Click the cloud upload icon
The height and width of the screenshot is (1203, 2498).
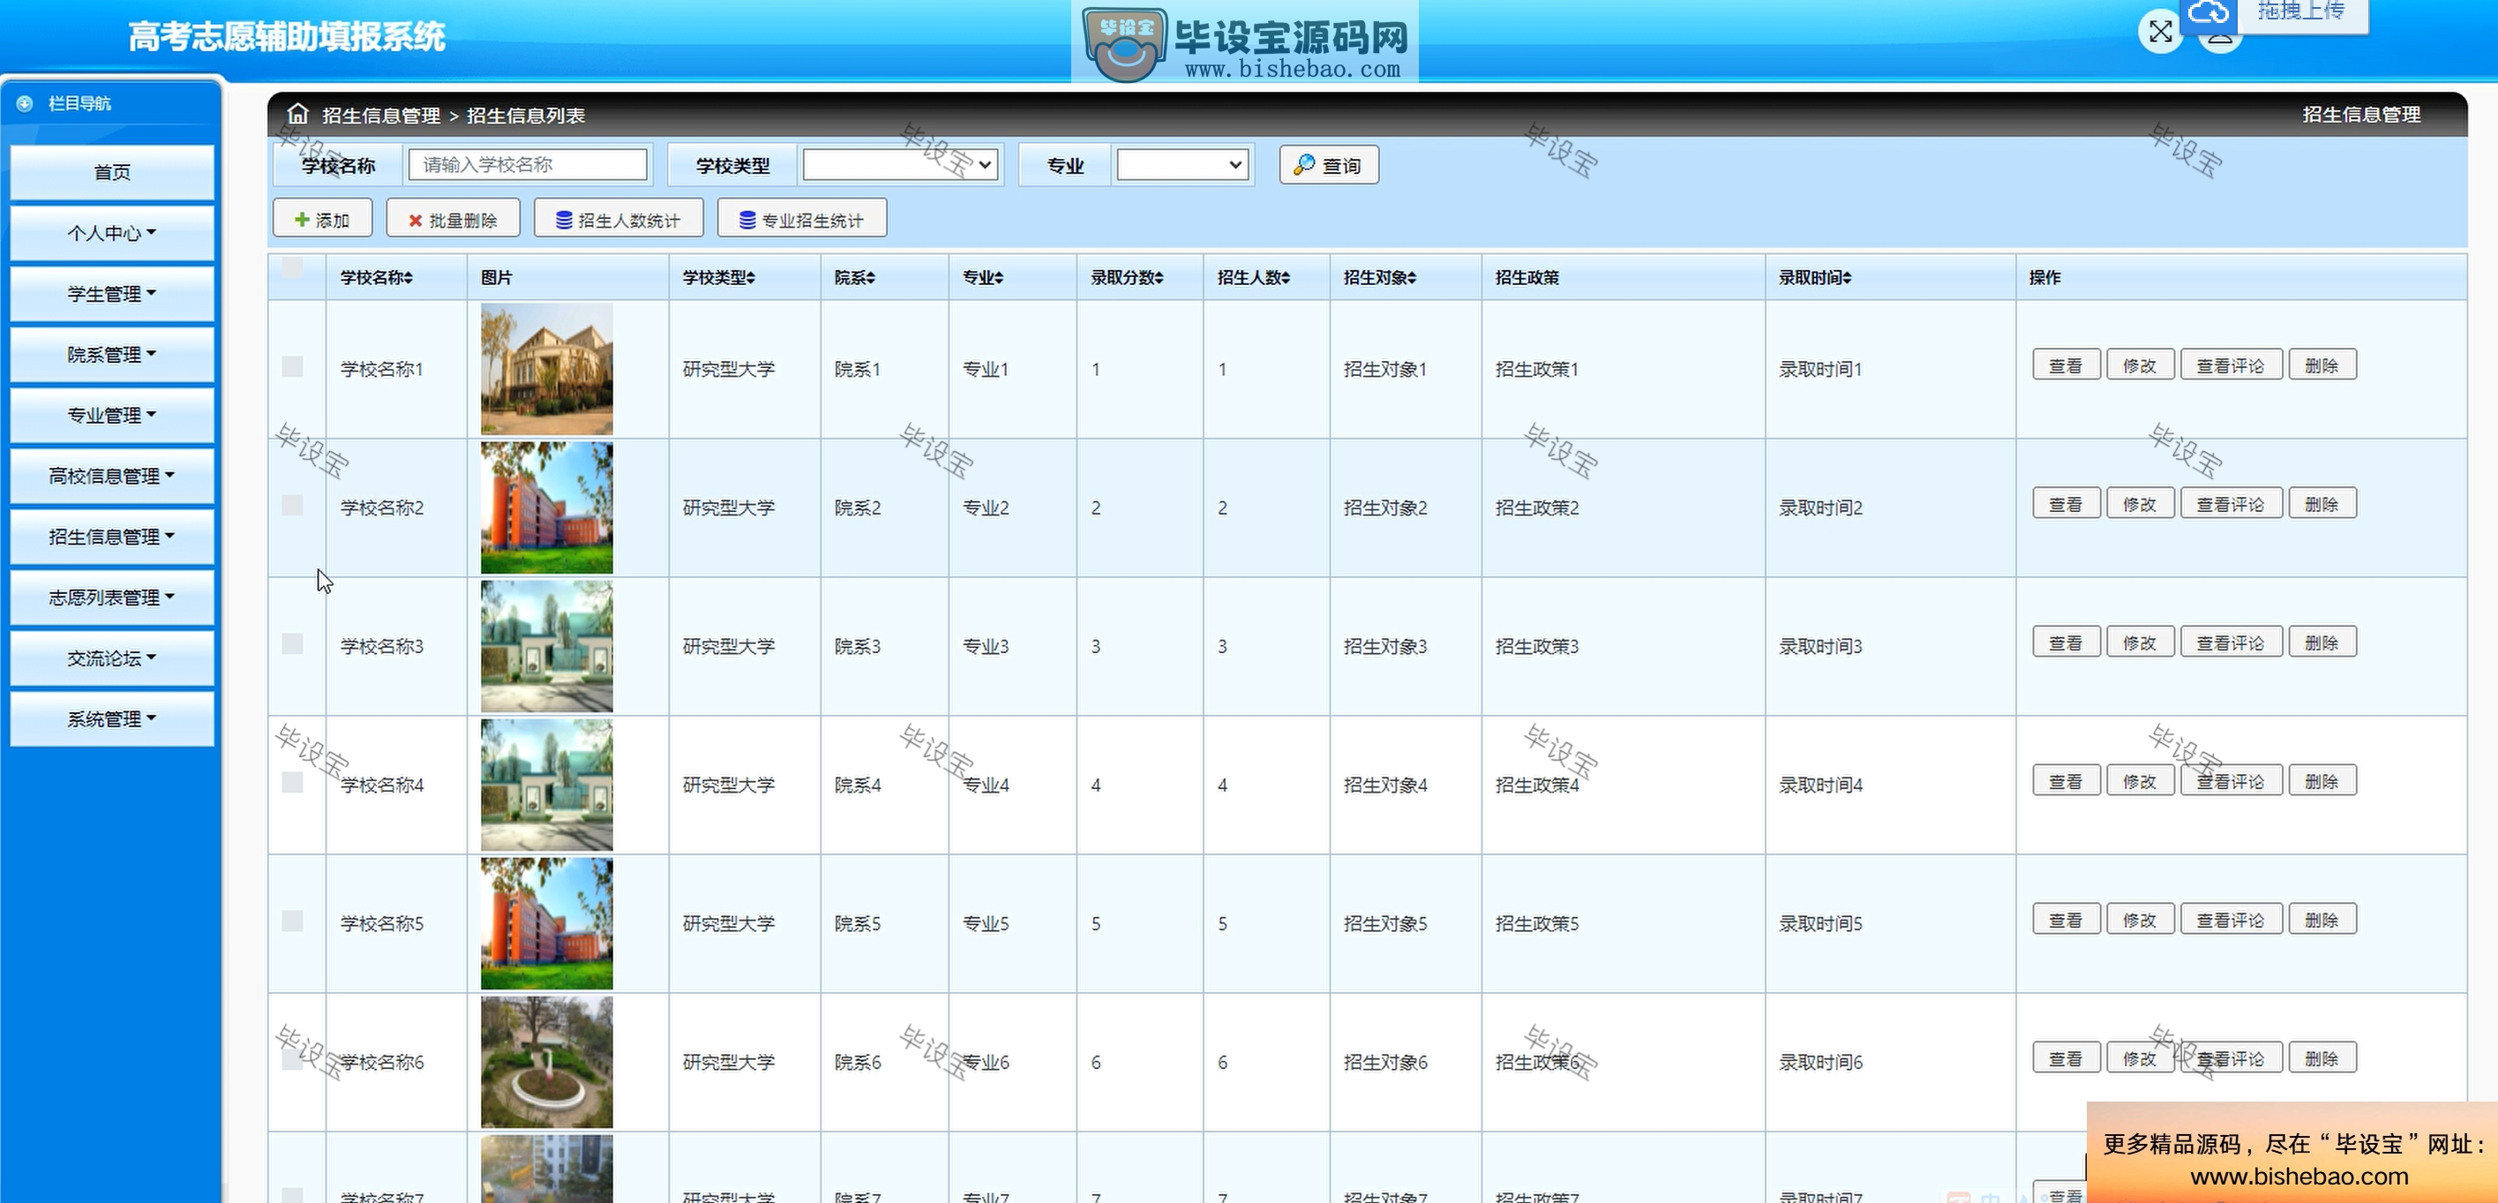[x=2208, y=12]
